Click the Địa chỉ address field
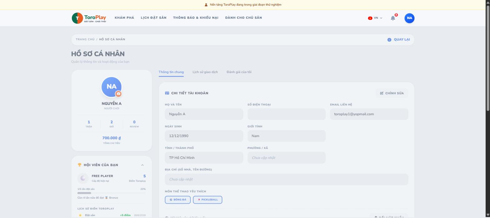 coord(286,179)
